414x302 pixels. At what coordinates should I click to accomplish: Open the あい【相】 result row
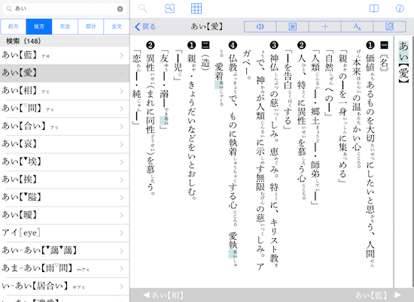point(65,91)
